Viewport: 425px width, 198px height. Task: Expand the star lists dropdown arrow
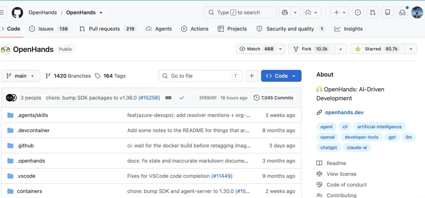point(411,49)
